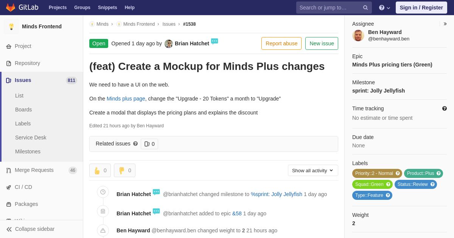Click the weight icon beside changed weight activity

pyautogui.click(x=103, y=230)
